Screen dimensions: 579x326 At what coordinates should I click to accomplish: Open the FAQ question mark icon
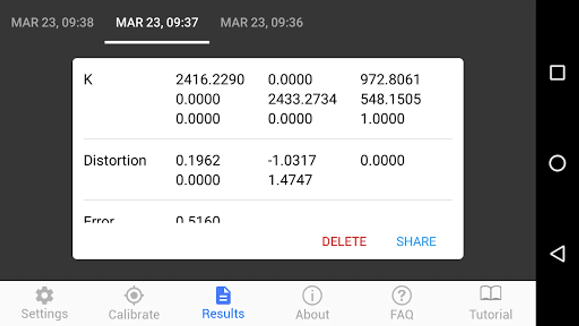[x=402, y=296]
